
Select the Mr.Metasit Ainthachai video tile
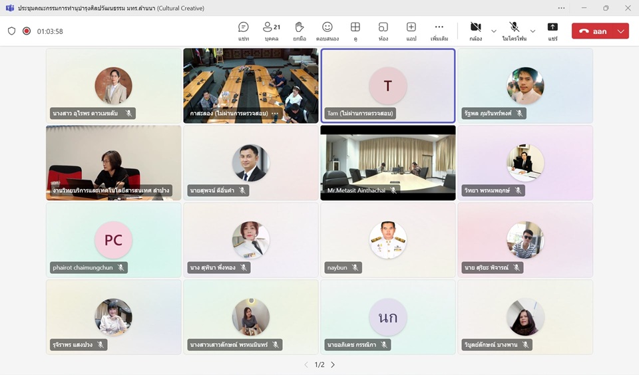(x=388, y=162)
